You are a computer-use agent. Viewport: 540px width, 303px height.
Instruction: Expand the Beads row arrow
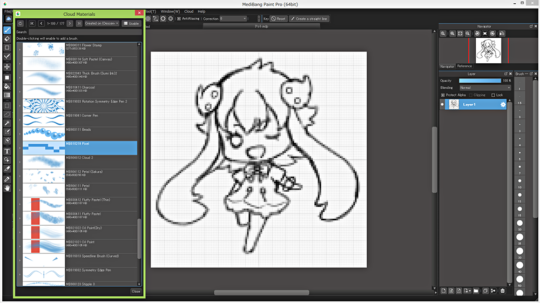(19, 134)
